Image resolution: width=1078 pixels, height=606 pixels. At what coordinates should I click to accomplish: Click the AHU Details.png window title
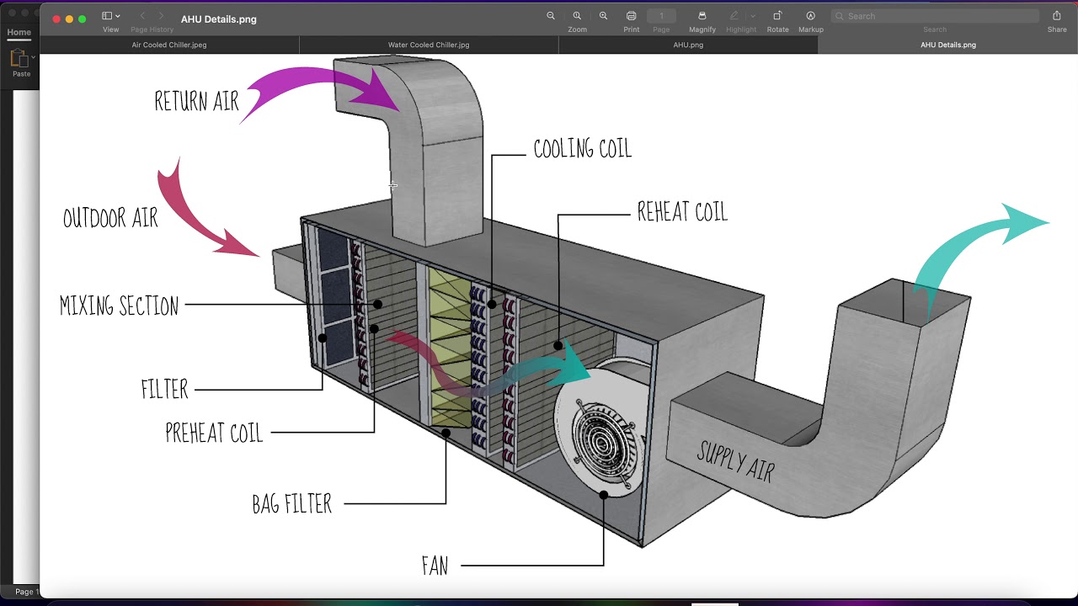[219, 19]
